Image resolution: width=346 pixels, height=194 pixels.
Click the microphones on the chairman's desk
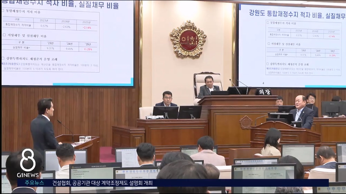(x=239, y=85)
